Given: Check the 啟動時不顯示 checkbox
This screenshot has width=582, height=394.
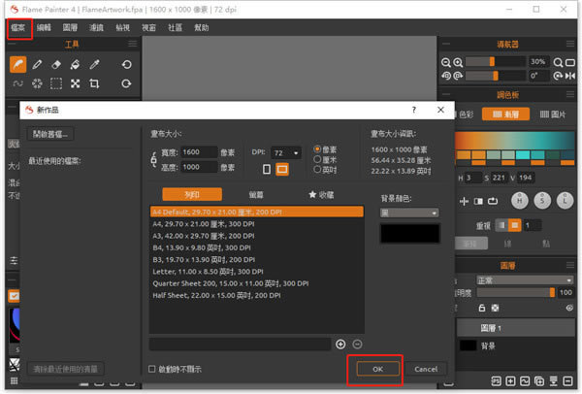Looking at the screenshot, I should pyautogui.click(x=151, y=369).
